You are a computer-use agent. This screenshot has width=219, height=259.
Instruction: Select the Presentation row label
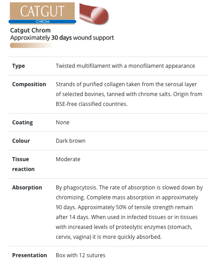point(30,255)
